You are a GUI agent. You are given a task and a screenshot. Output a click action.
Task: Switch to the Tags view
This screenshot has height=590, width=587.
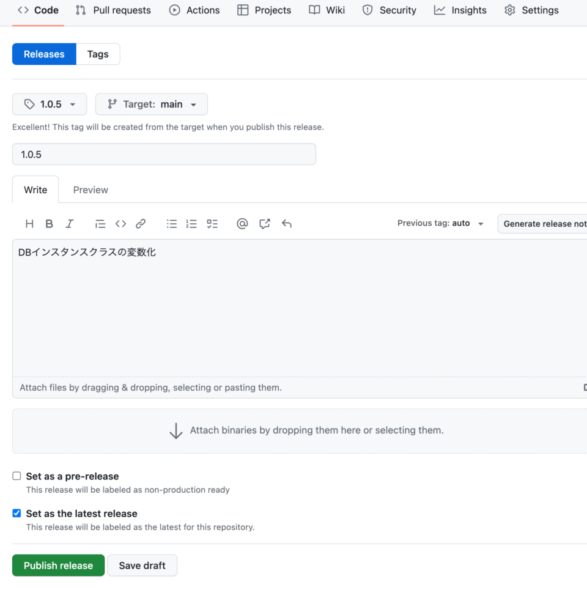click(x=98, y=54)
